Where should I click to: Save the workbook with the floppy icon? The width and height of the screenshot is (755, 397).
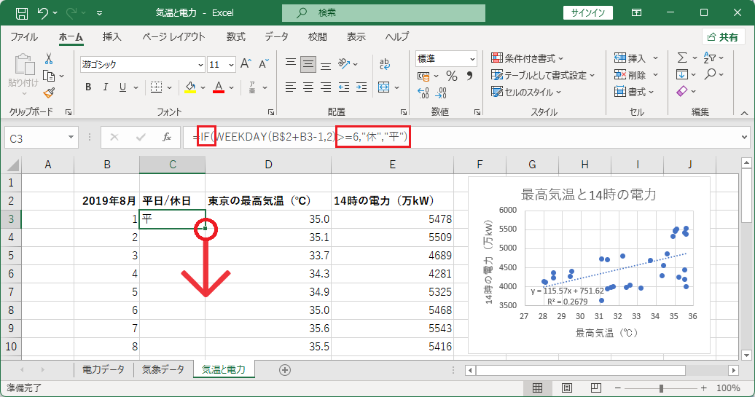point(22,13)
